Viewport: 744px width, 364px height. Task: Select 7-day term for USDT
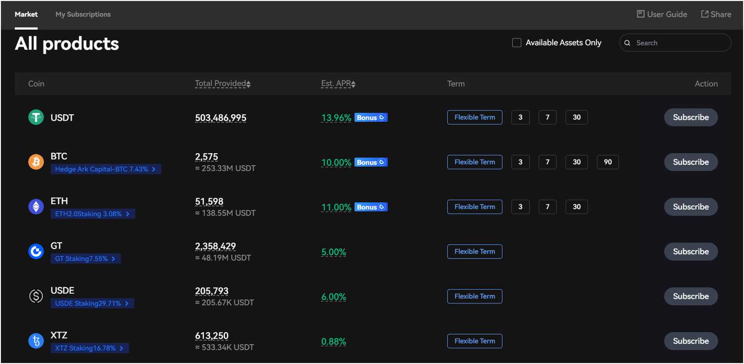pos(548,117)
